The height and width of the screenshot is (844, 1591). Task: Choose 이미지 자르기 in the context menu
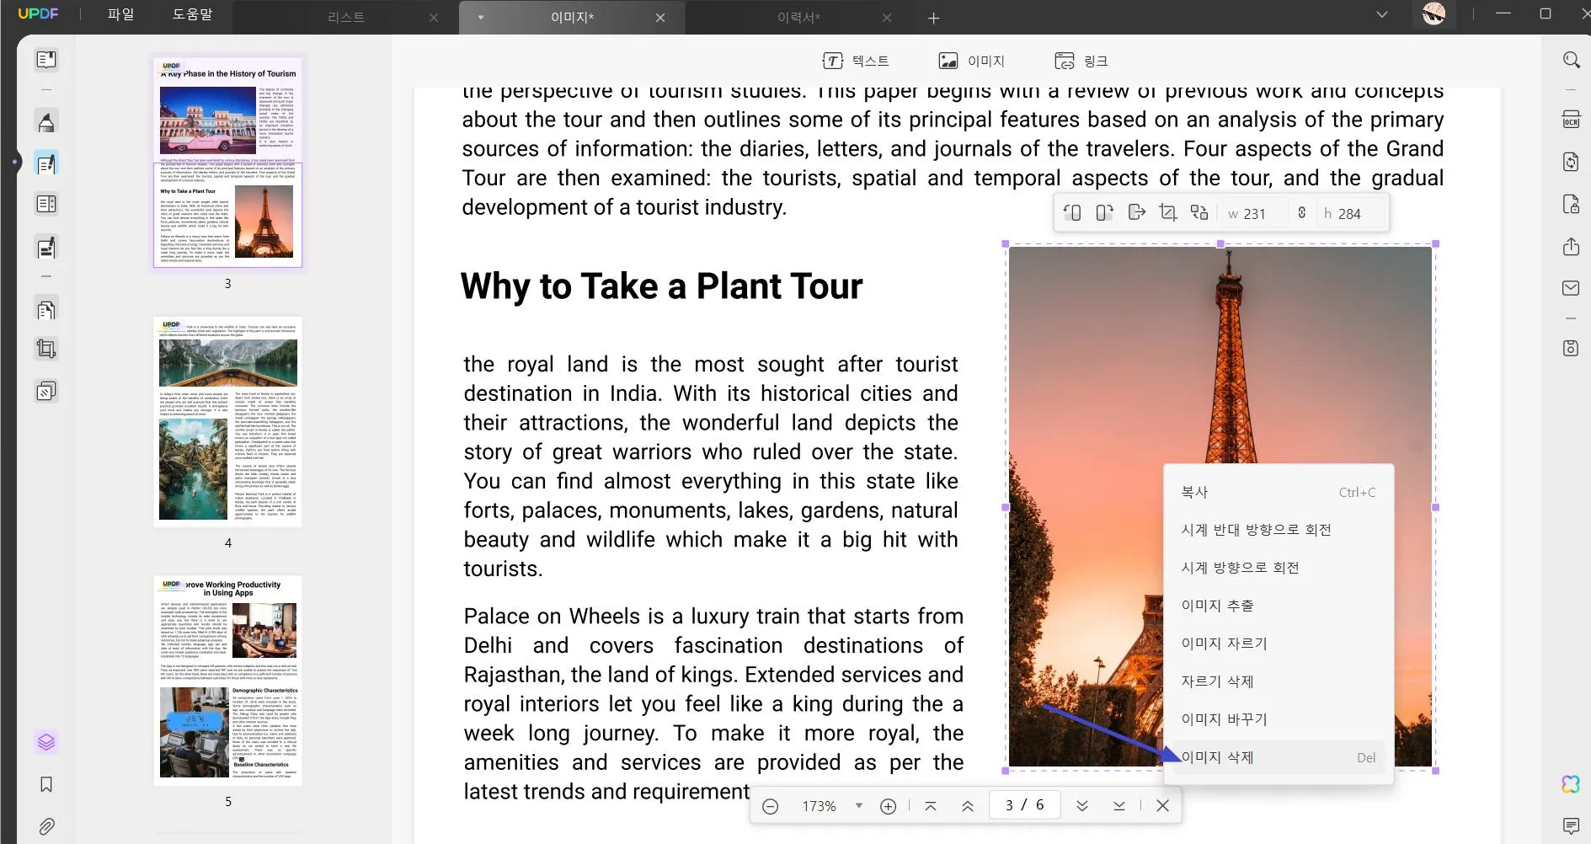1278,644
